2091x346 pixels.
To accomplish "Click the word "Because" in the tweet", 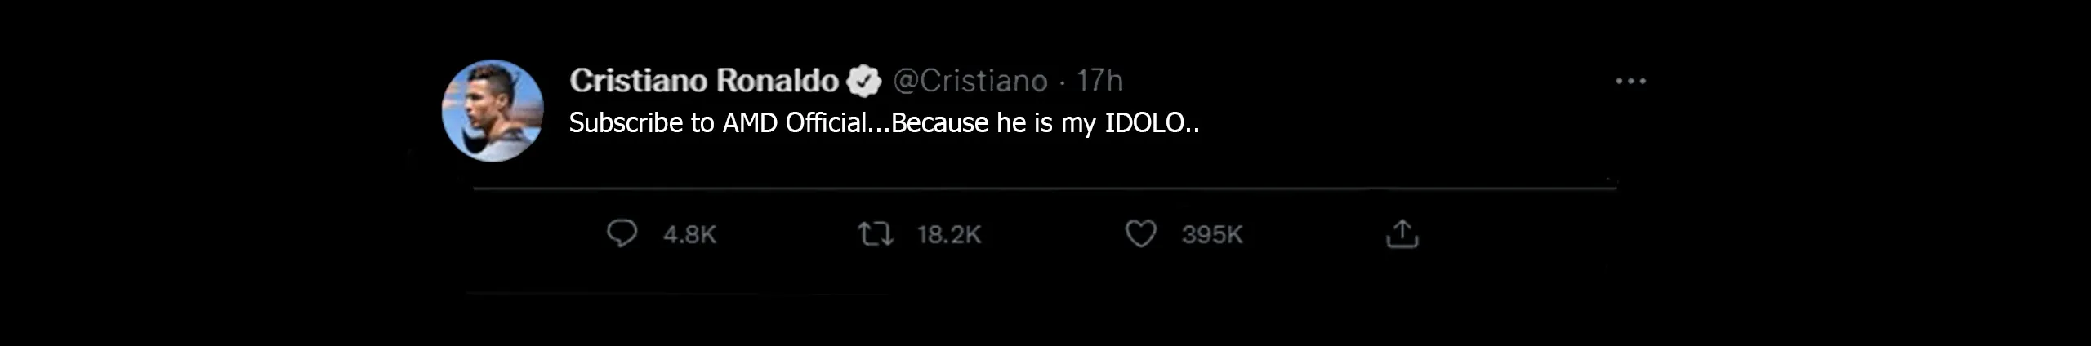I will [940, 123].
